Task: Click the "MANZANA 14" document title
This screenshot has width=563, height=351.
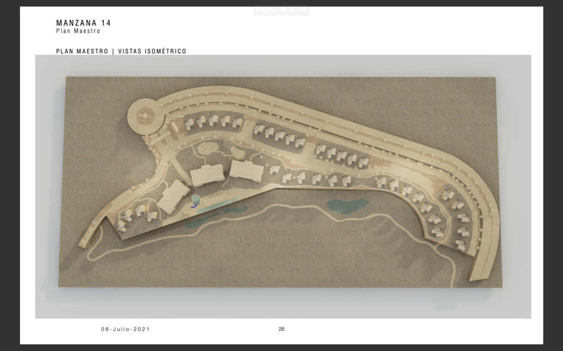Action: (x=84, y=23)
